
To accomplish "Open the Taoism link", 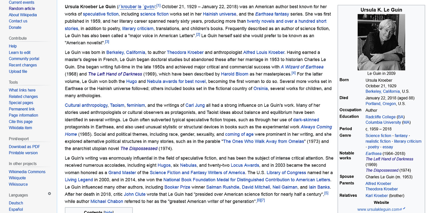I will (x=117, y=105).
